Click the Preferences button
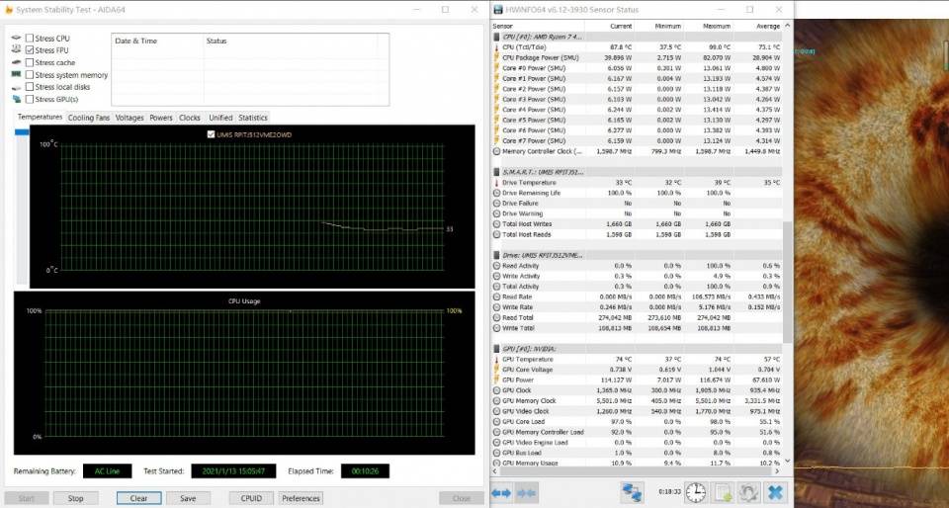 (301, 498)
